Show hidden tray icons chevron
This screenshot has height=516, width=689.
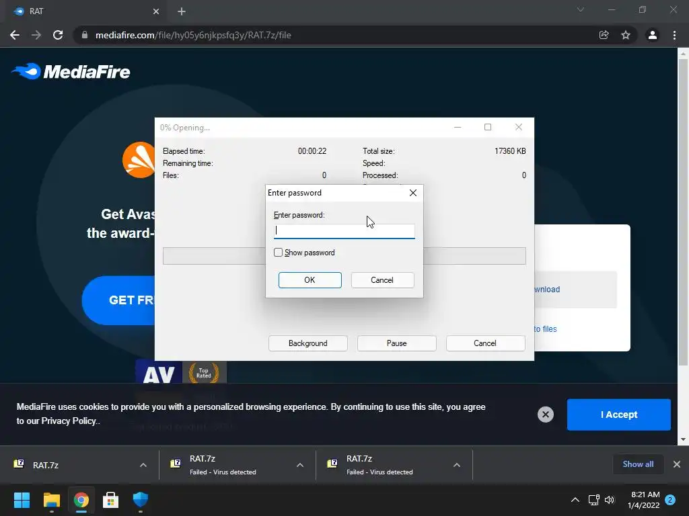575,500
